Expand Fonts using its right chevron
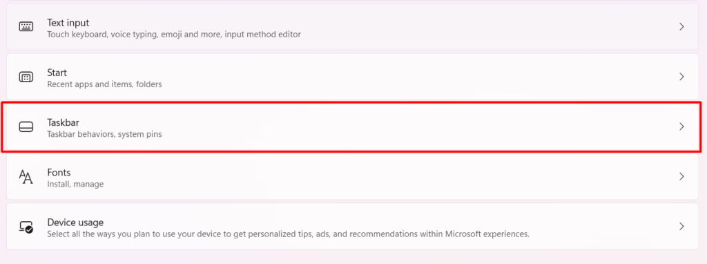The height and width of the screenshot is (264, 707). point(681,176)
